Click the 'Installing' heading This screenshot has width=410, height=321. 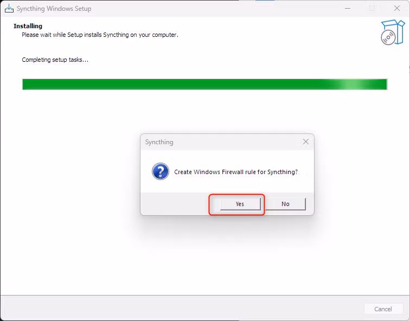[x=28, y=26]
